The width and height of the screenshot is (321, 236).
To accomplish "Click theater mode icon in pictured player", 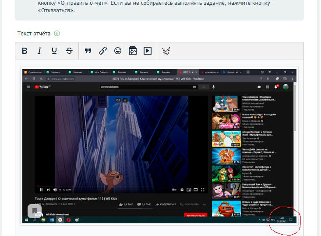I will point(196,190).
